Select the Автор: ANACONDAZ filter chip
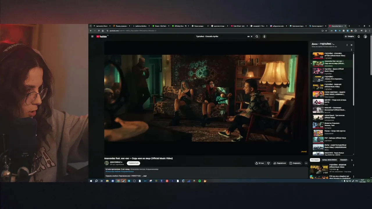Screen dimensions: 372x209 pos(330,160)
